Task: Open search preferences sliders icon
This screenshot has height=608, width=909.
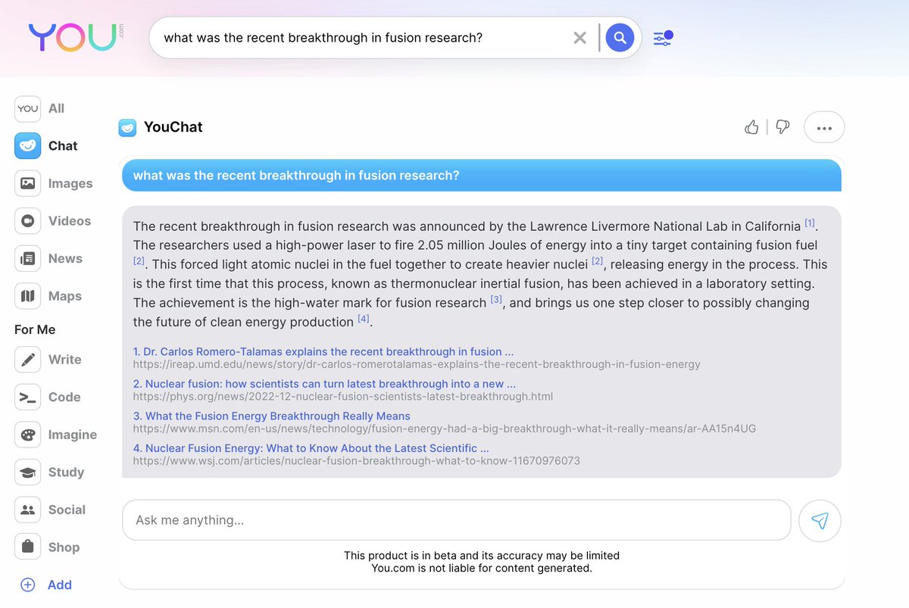Action: pyautogui.click(x=663, y=37)
